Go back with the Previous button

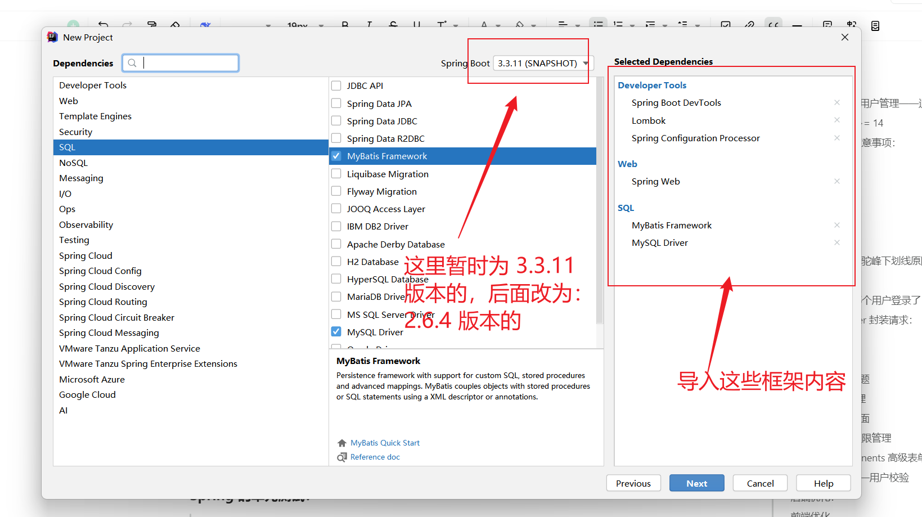click(x=633, y=483)
